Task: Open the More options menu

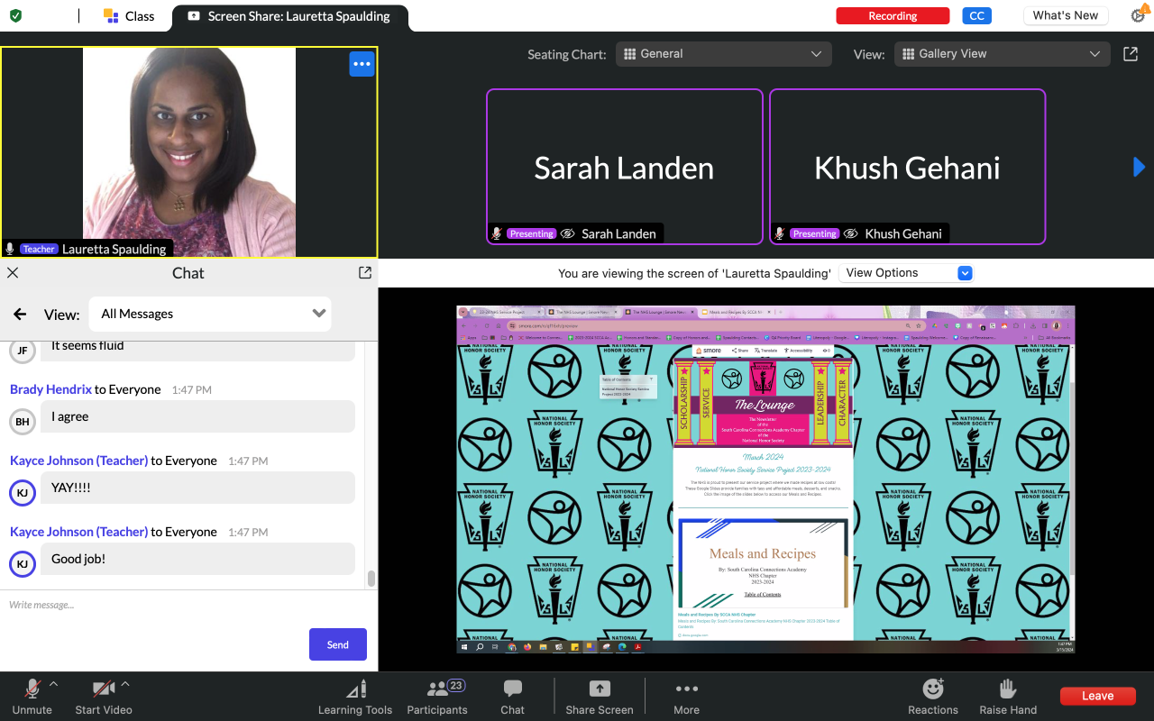Action: click(x=686, y=697)
